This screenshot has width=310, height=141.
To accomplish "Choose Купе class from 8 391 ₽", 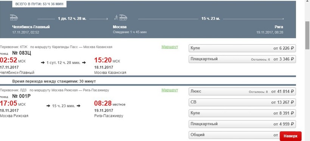I will click(242, 113).
